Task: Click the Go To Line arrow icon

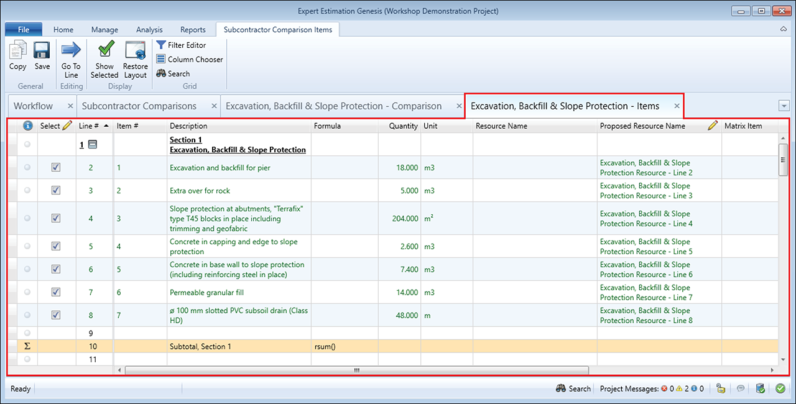Action: coord(71,50)
